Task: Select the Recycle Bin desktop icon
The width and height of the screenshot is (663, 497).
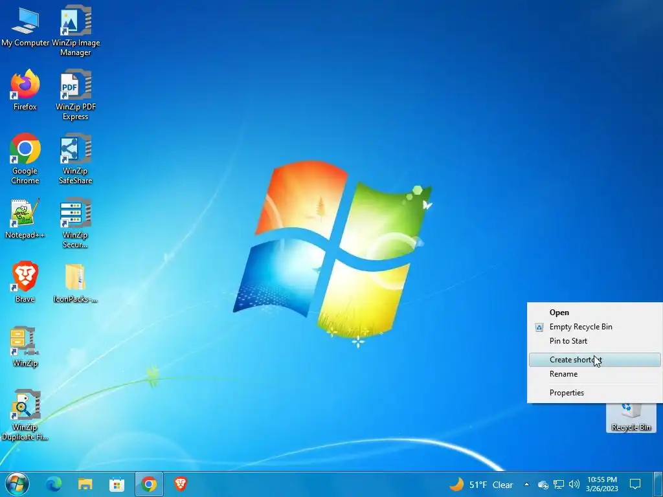Action: pyautogui.click(x=631, y=417)
